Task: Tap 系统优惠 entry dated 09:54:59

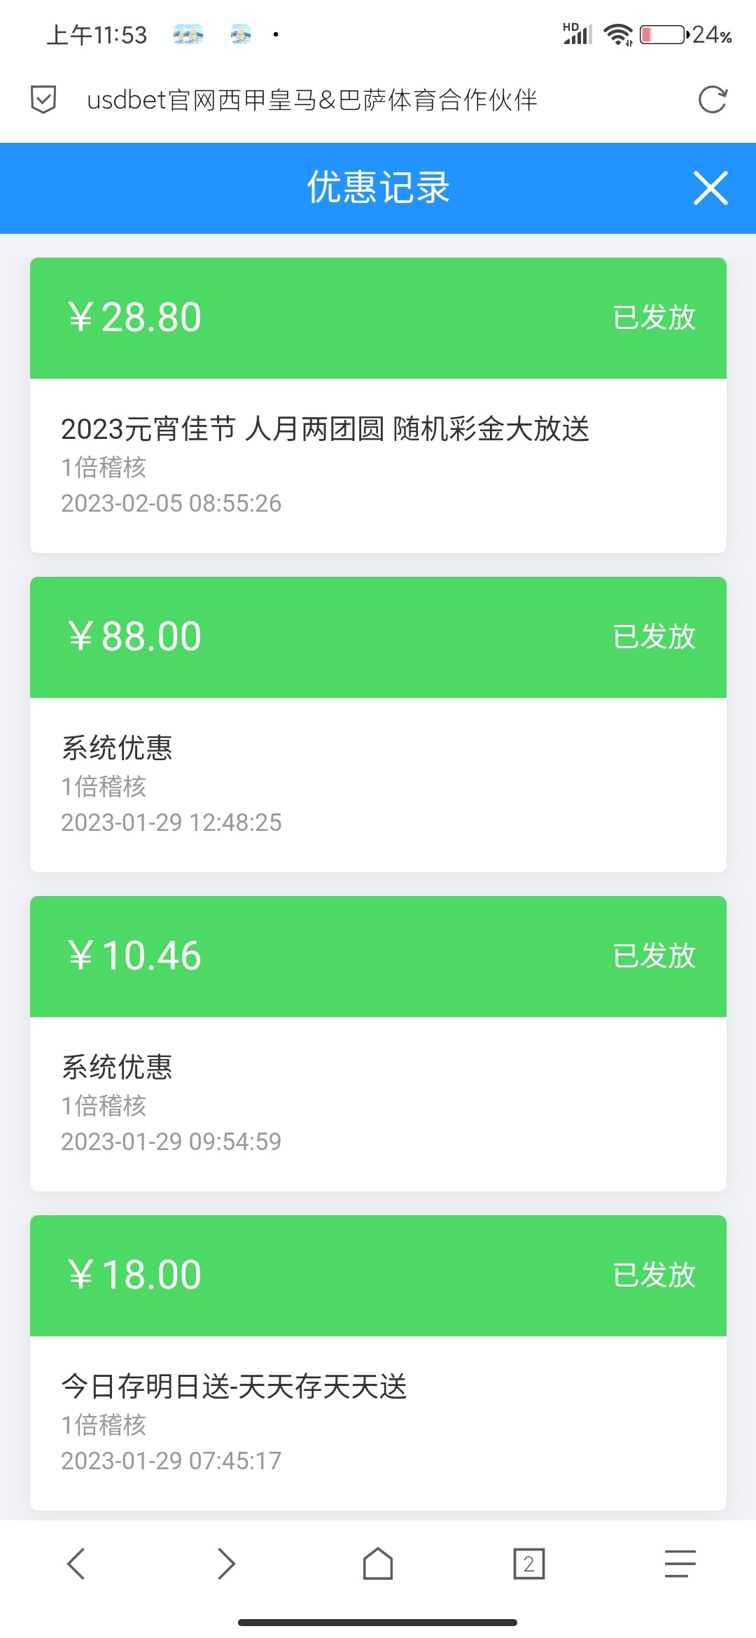Action: 117,1067
